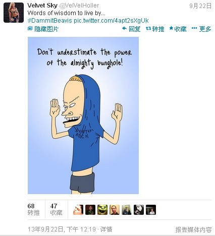Screen dimensions: 215x236
Task: Click the last avatar in the row
Action: (151, 210)
